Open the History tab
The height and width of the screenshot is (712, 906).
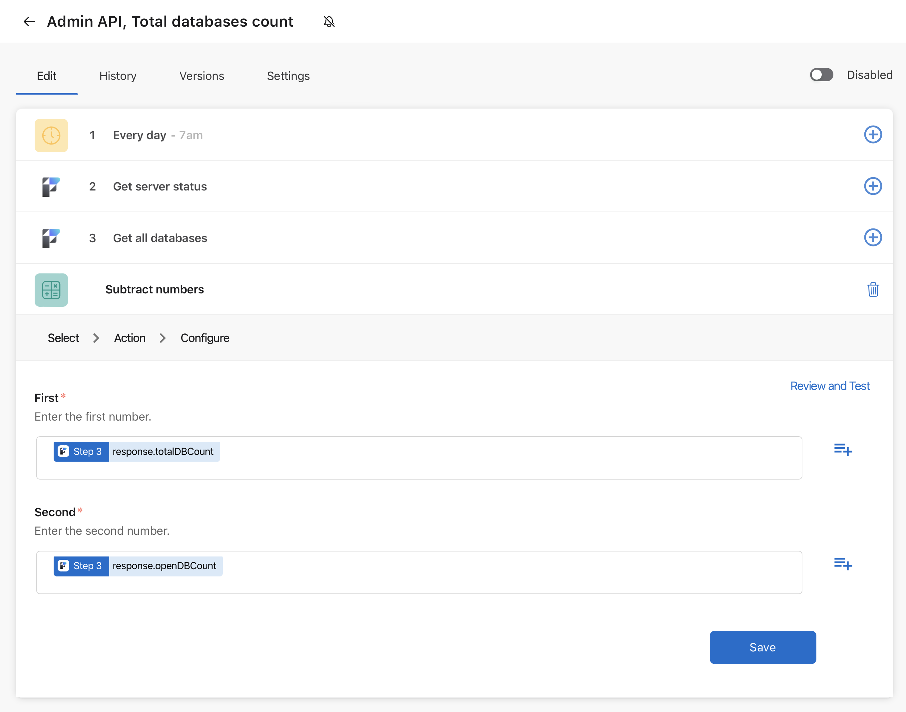[118, 76]
